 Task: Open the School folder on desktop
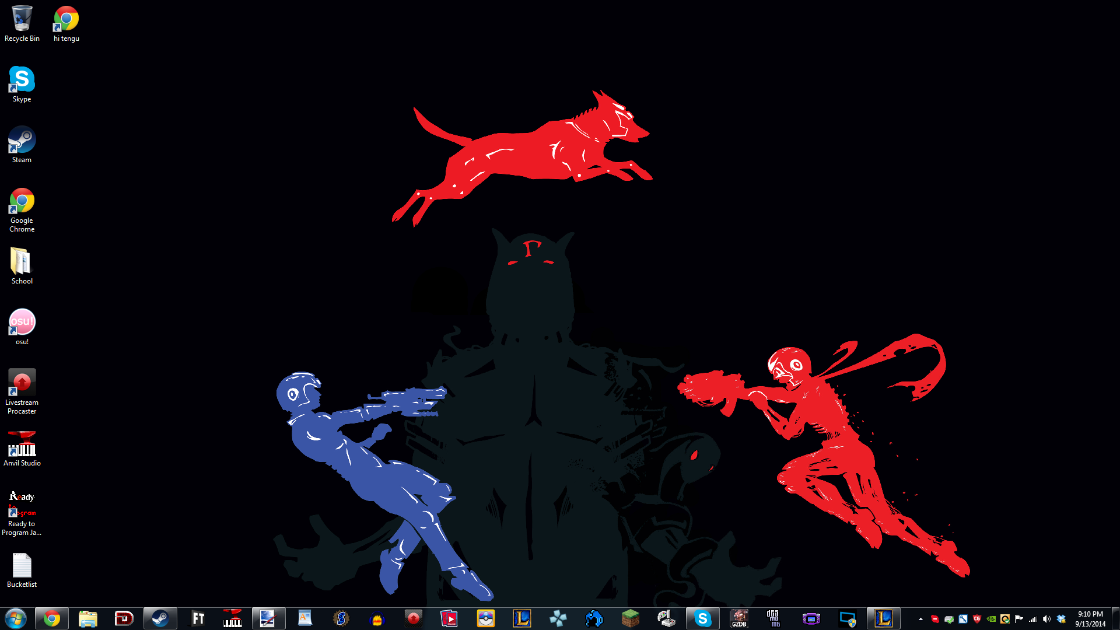point(22,262)
